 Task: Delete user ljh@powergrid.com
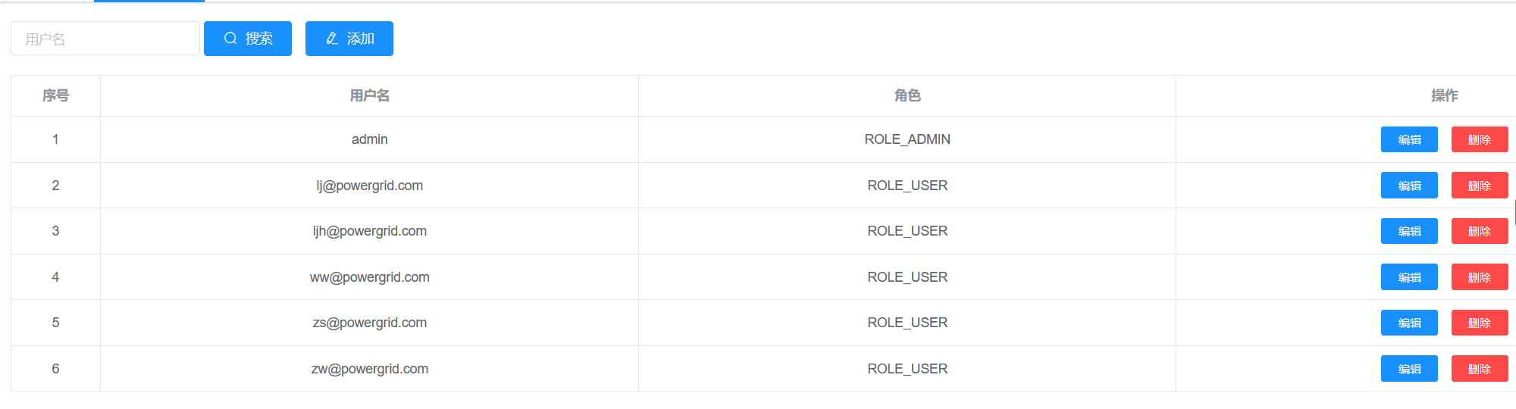point(1479,231)
